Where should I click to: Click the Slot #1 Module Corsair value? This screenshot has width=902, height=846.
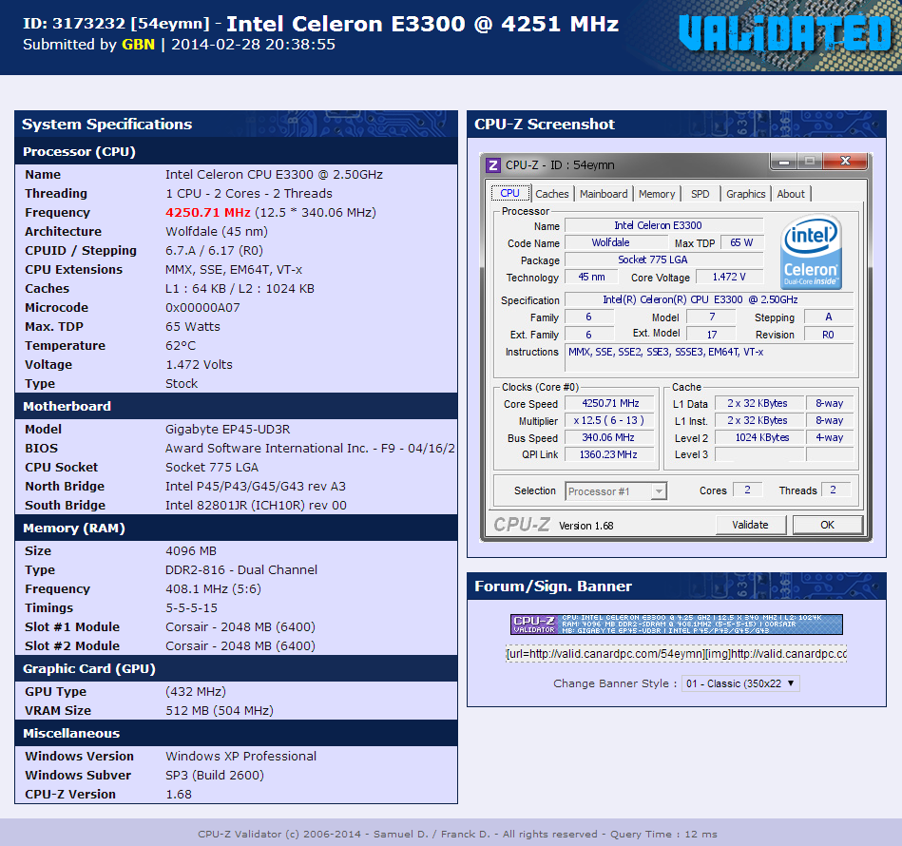pos(240,626)
